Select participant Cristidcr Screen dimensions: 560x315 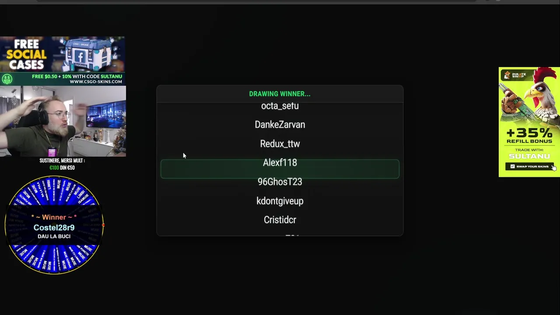point(280,220)
